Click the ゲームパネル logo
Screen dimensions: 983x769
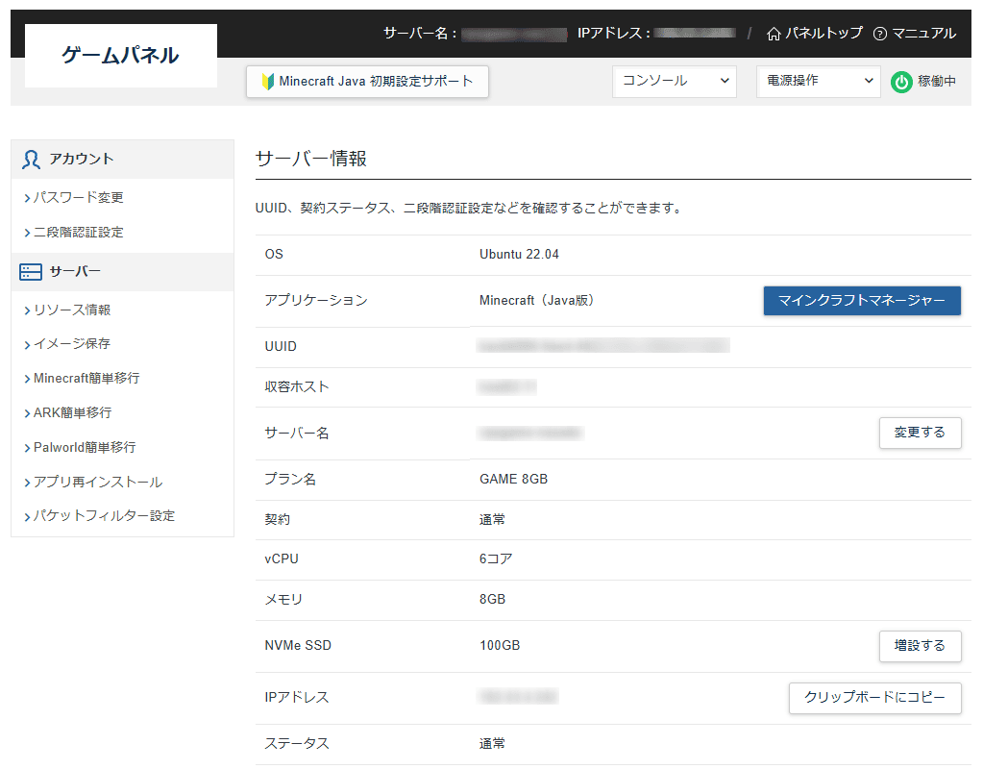point(120,56)
